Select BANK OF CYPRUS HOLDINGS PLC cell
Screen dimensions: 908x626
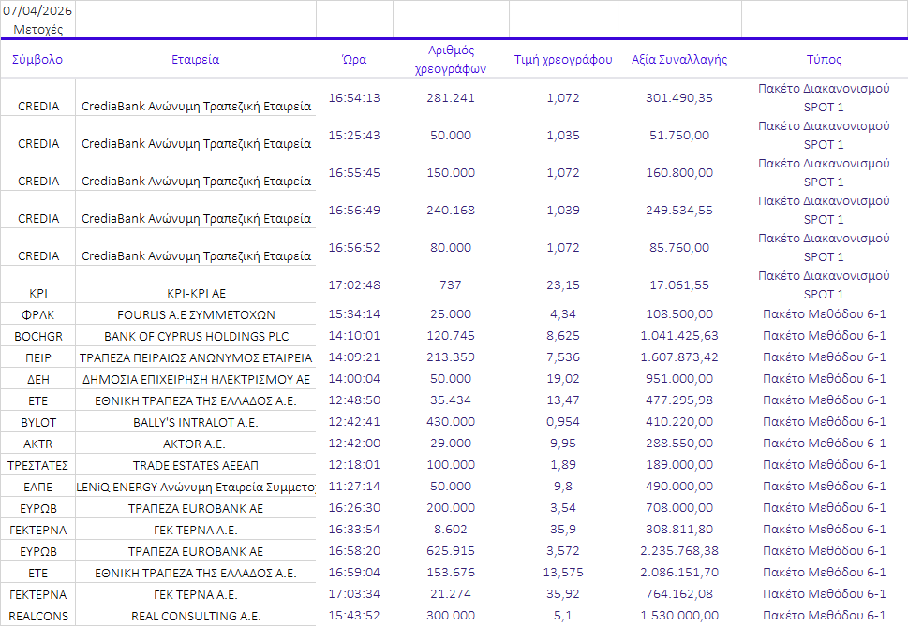point(196,337)
